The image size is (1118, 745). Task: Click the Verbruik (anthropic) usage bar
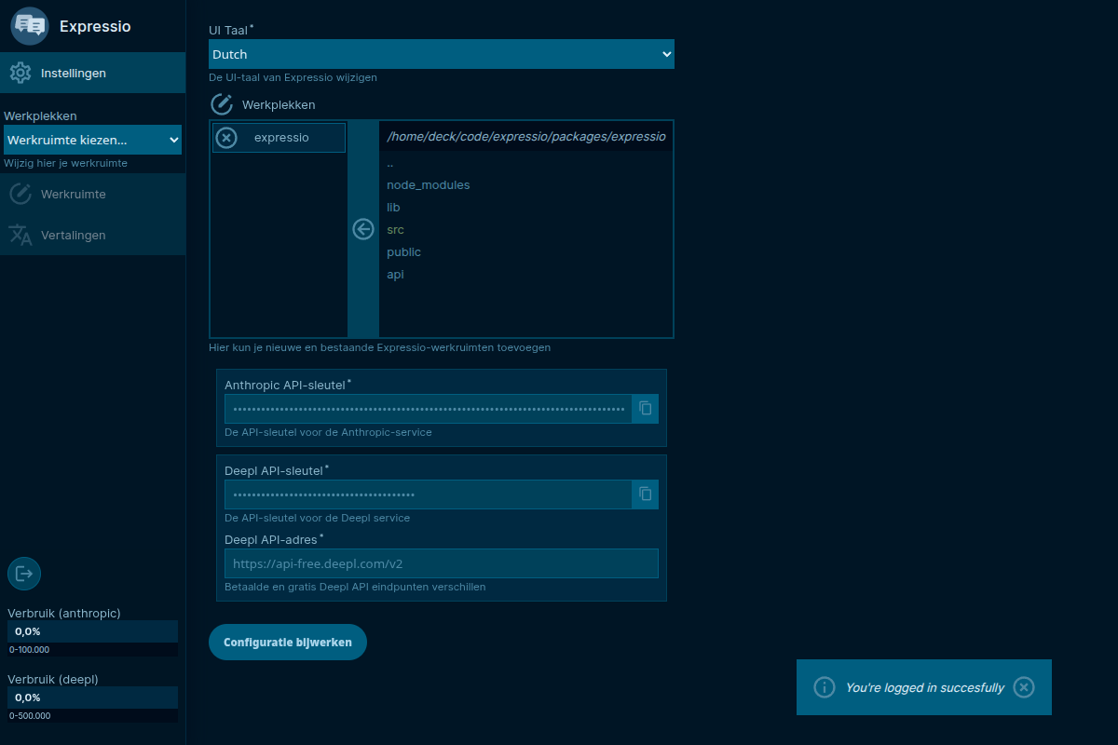click(x=93, y=631)
